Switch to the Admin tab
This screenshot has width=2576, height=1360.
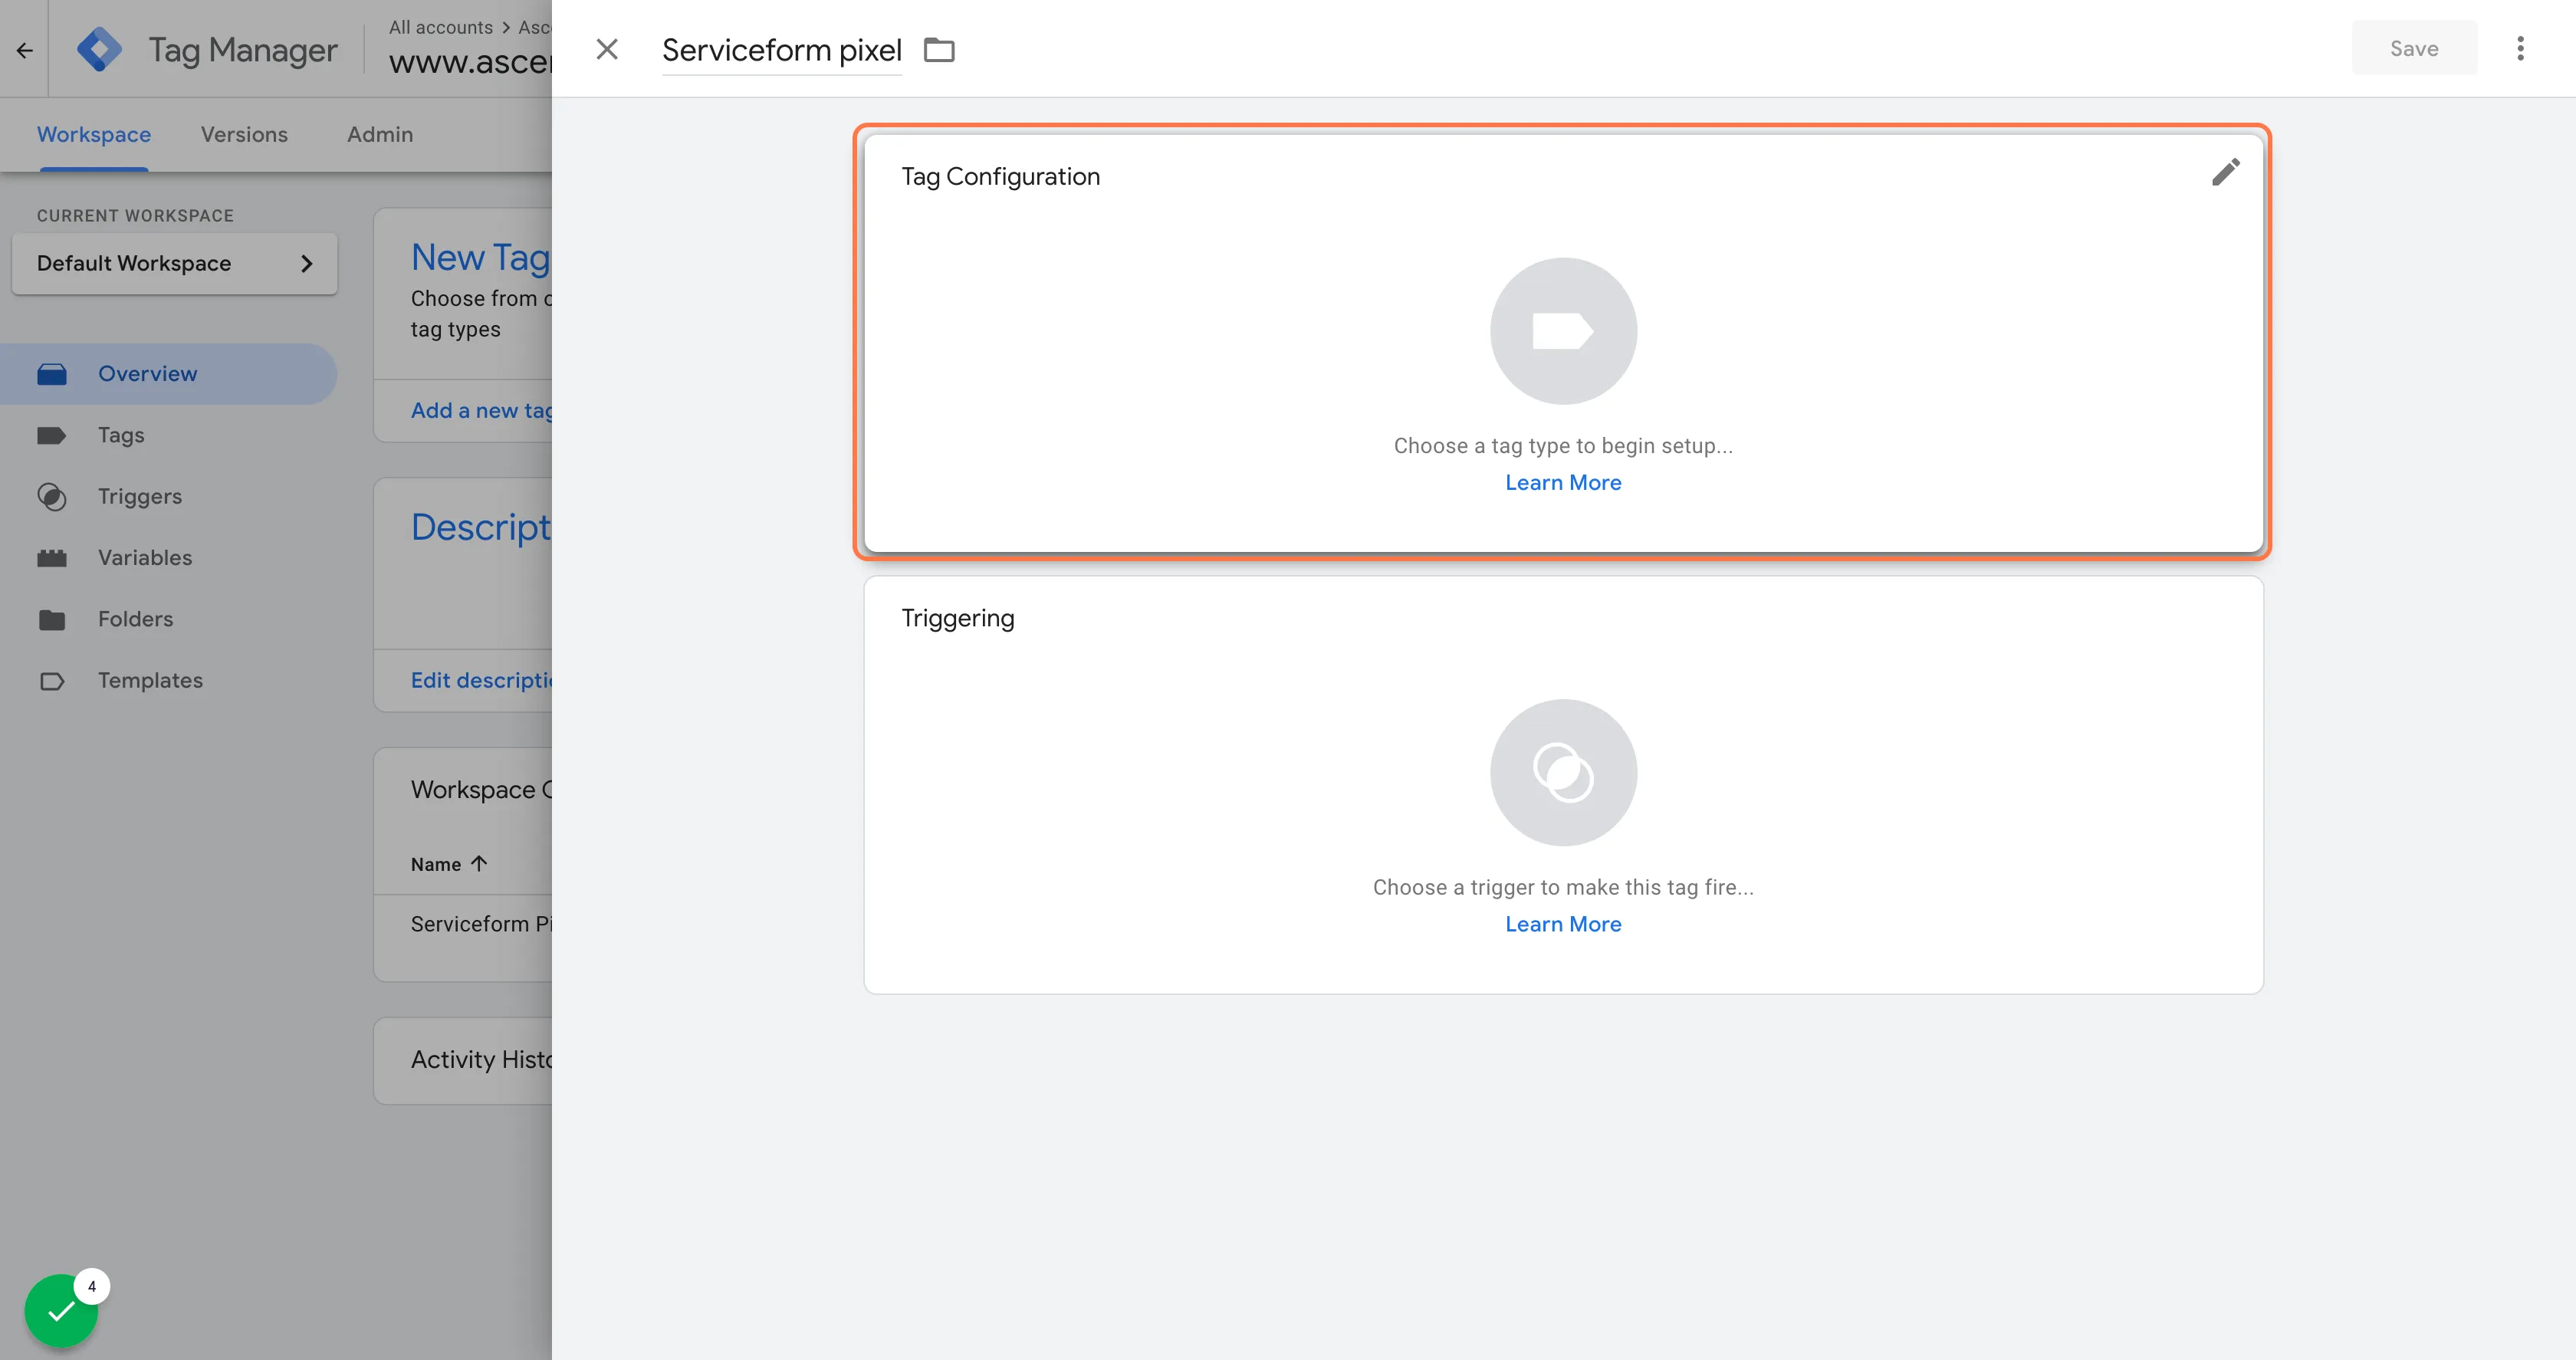tap(380, 134)
